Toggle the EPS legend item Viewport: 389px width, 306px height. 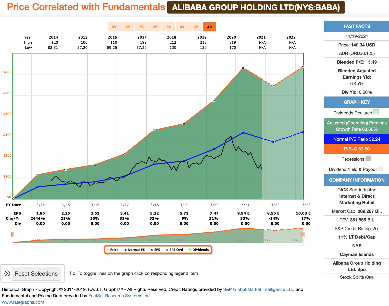tap(155, 250)
